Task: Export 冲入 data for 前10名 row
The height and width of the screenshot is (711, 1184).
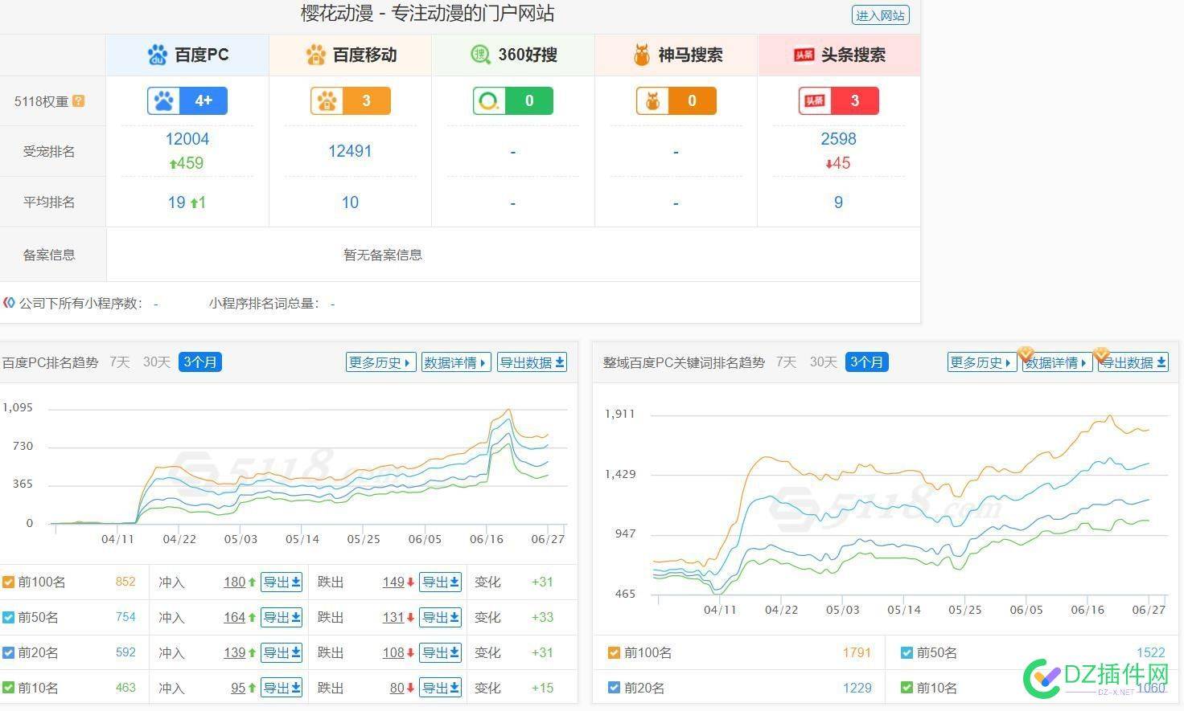Action: tap(282, 689)
